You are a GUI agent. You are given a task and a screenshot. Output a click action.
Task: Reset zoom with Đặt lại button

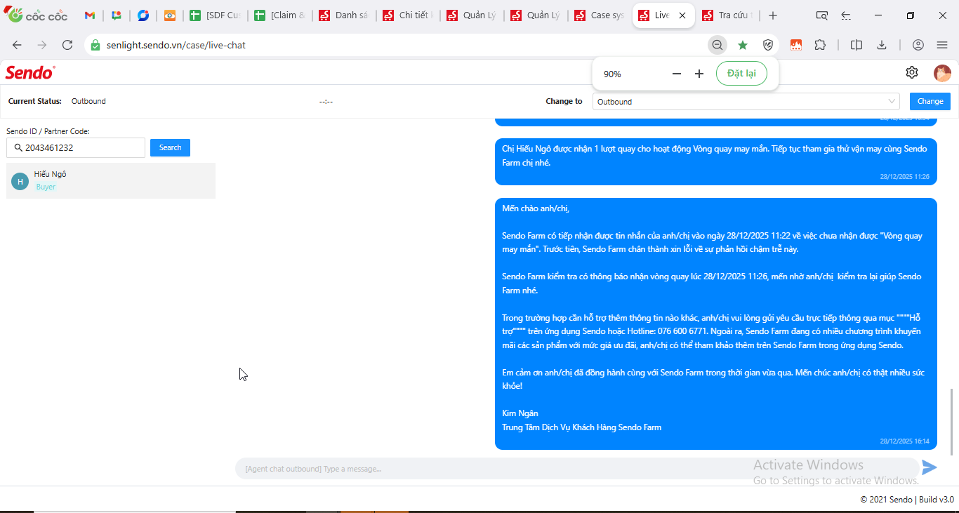[x=741, y=74]
